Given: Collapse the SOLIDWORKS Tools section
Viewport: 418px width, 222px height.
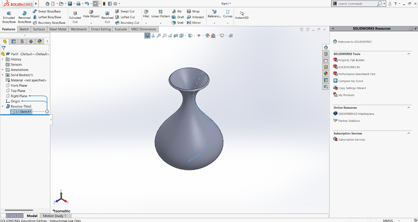Looking at the screenshot, I should (x=409, y=54).
